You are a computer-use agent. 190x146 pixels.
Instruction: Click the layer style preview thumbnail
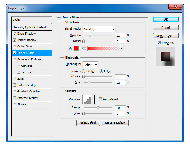[165, 56]
